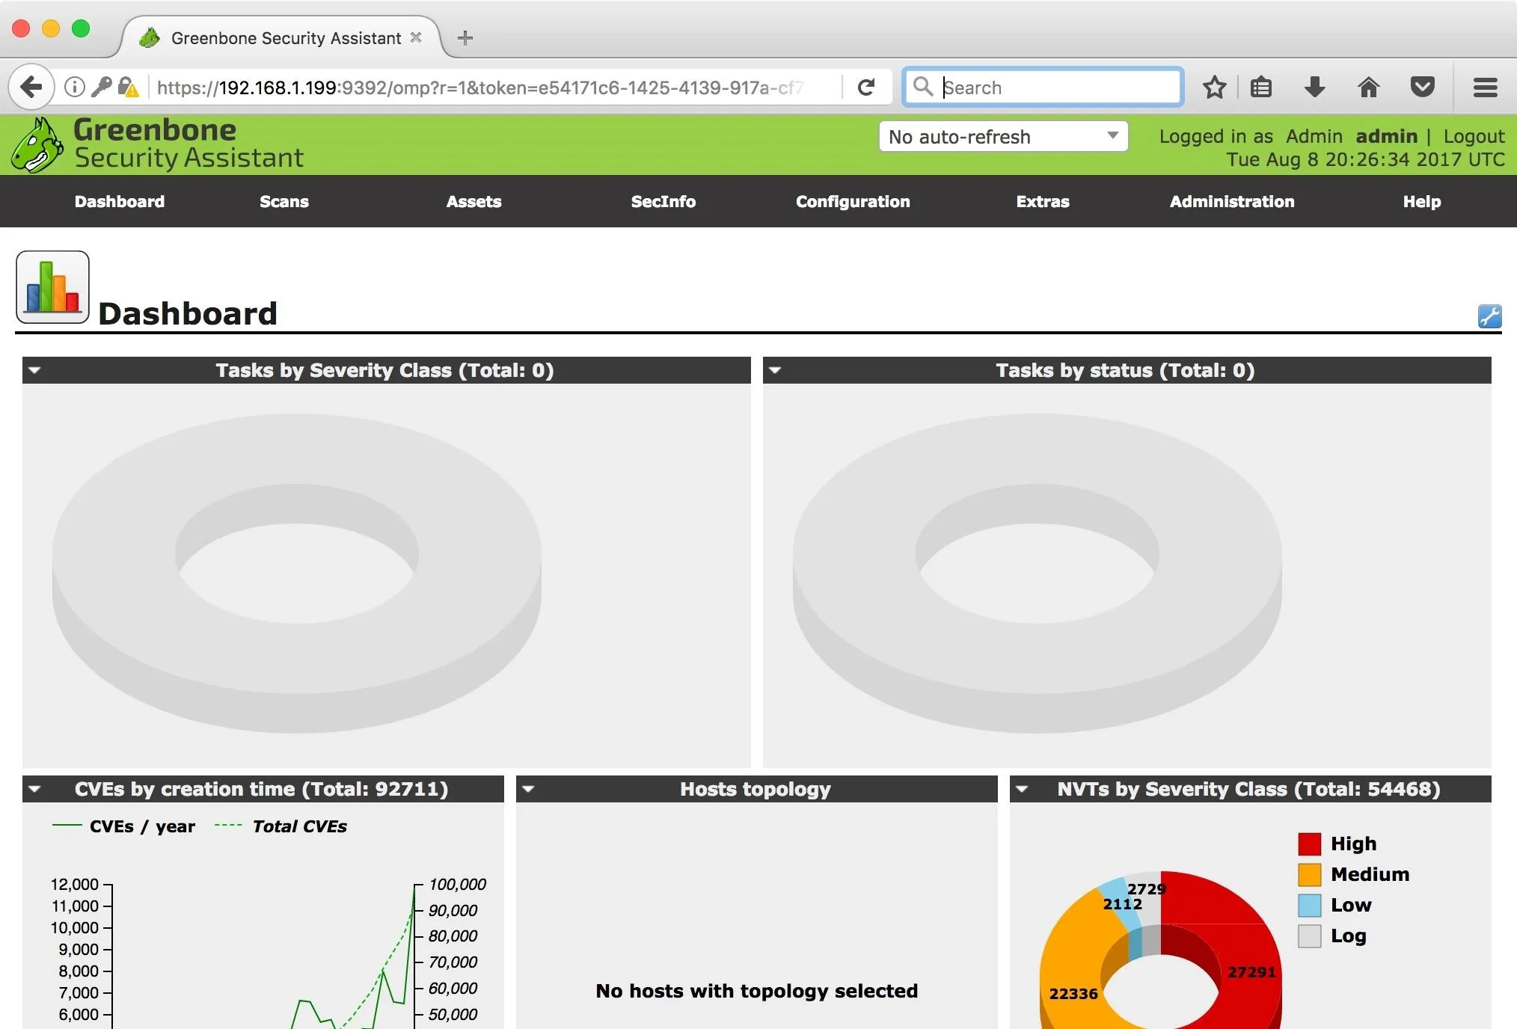Click the Medium severity orange legend swatch
Viewport: 1517px width, 1029px height.
[1309, 875]
